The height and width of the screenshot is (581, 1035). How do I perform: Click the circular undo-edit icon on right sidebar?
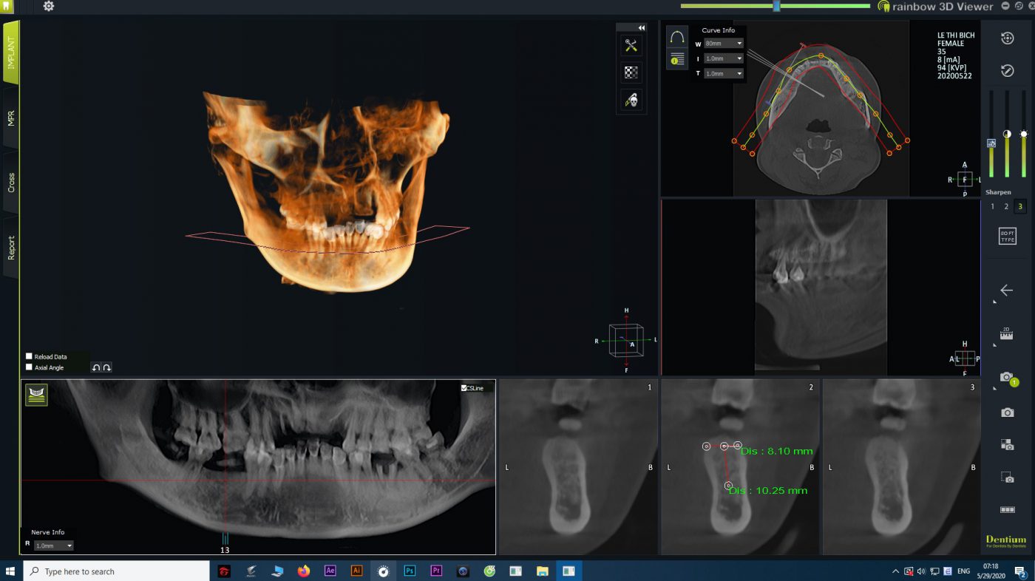1007,70
